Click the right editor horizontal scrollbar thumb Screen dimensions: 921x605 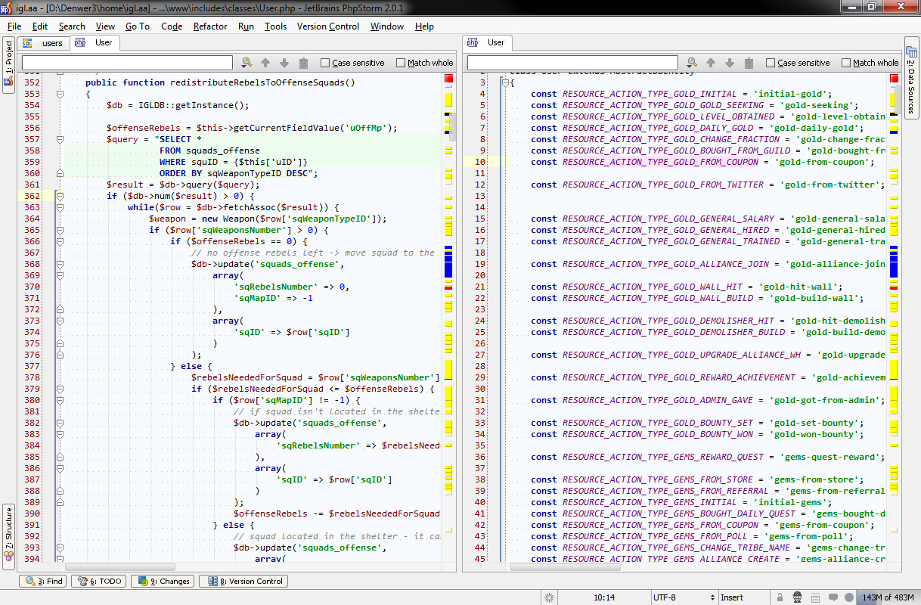click(x=566, y=566)
